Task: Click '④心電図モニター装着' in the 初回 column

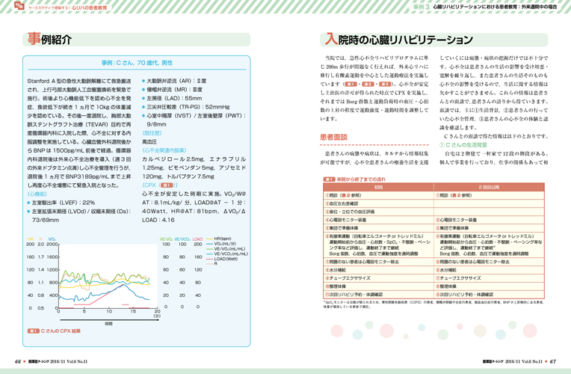Action: (345, 220)
